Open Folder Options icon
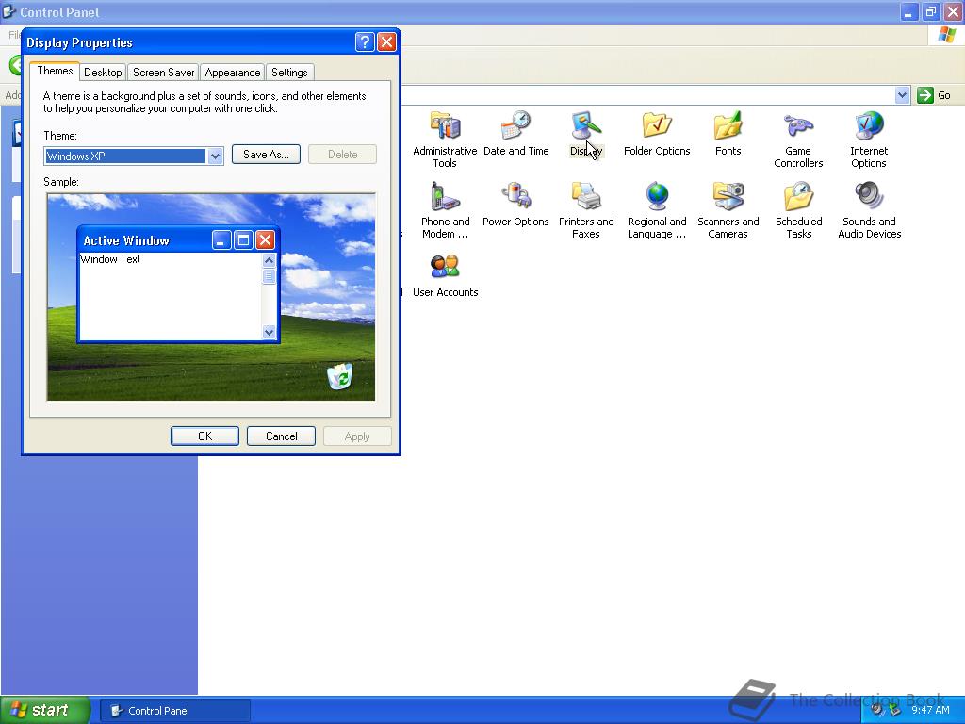Viewport: 965px width, 724px height. coord(657,125)
